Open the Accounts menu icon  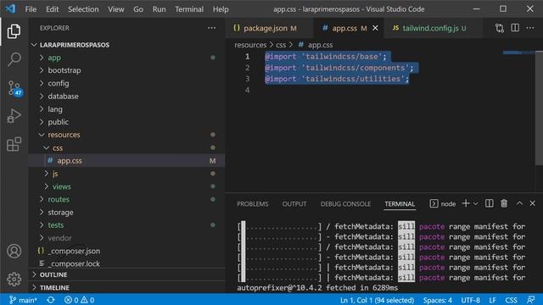(x=14, y=252)
